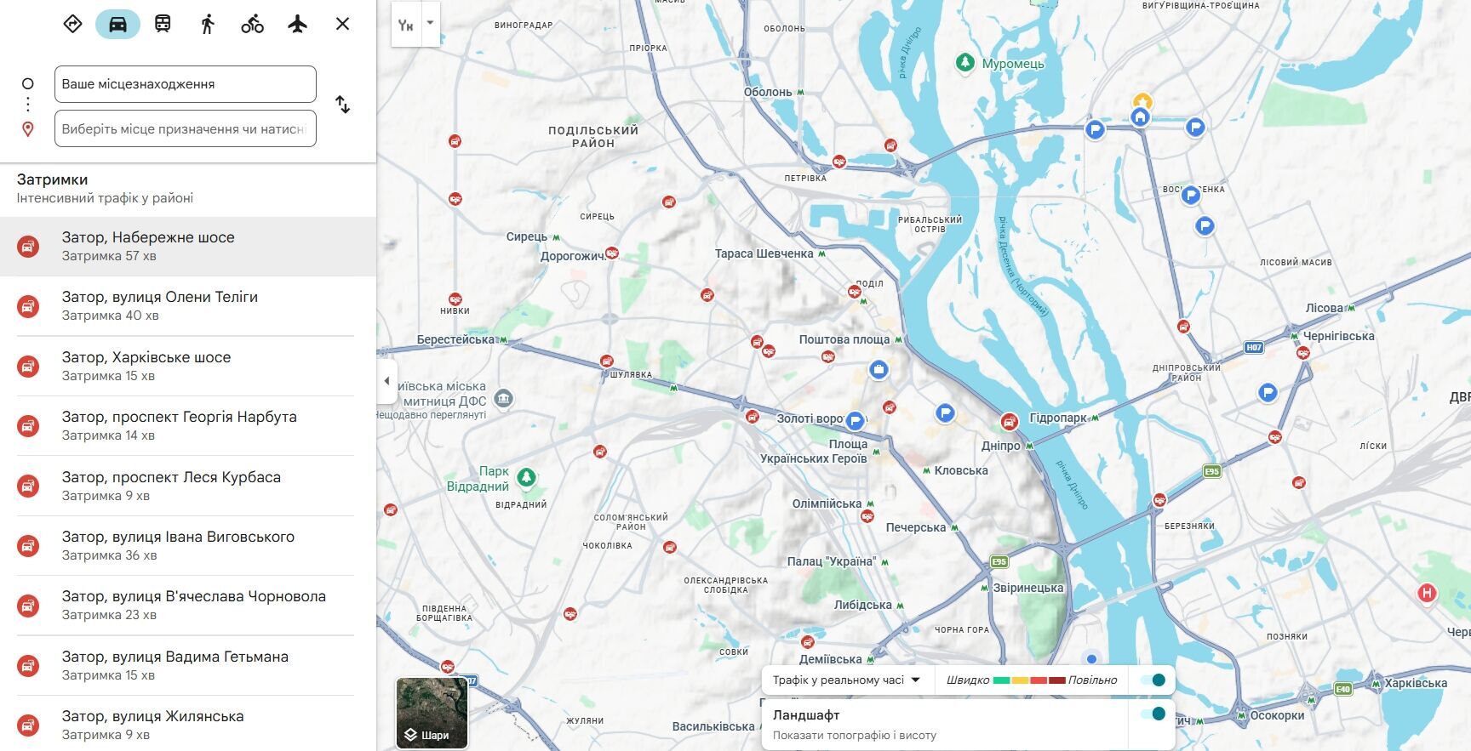Select Затор, Набережне шосе list entry
Screen dimensions: 1471x751
(188, 246)
